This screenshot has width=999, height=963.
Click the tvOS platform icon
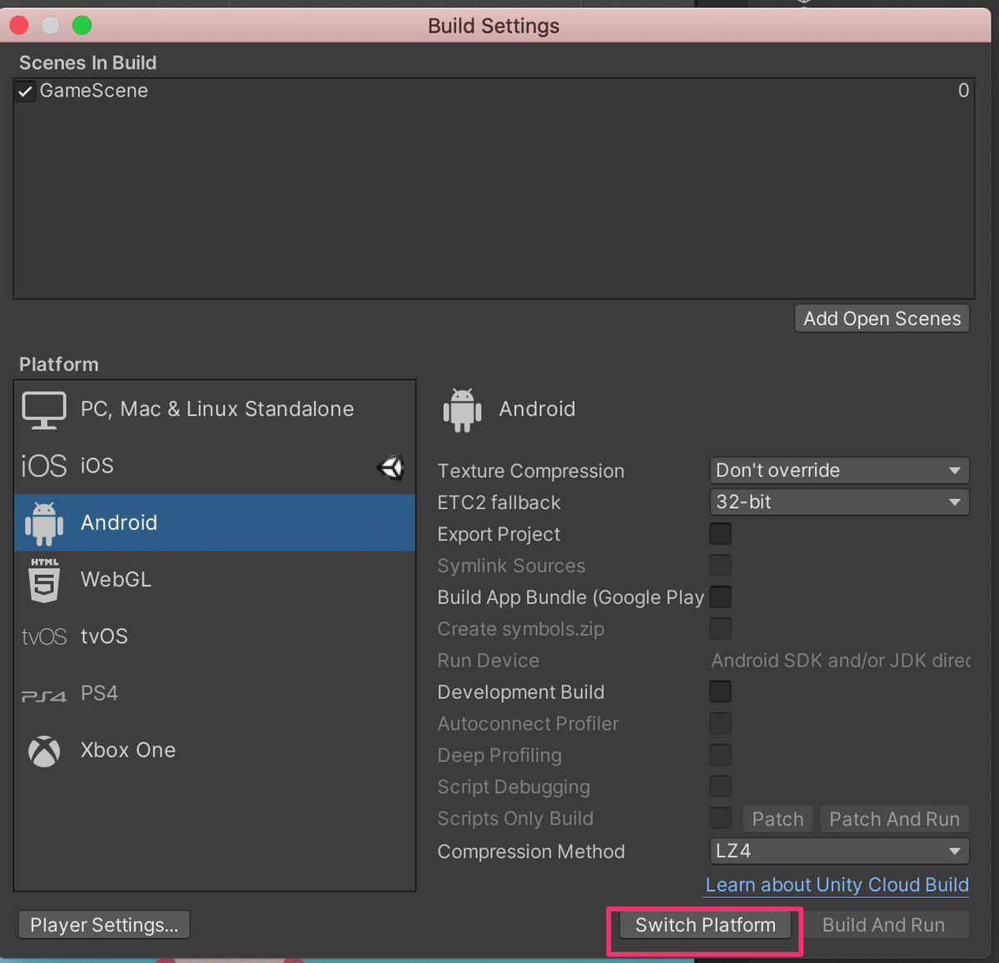[x=44, y=636]
